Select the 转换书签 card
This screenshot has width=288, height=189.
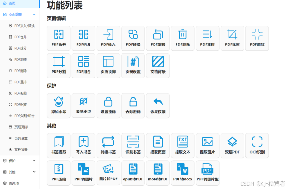point(108,145)
